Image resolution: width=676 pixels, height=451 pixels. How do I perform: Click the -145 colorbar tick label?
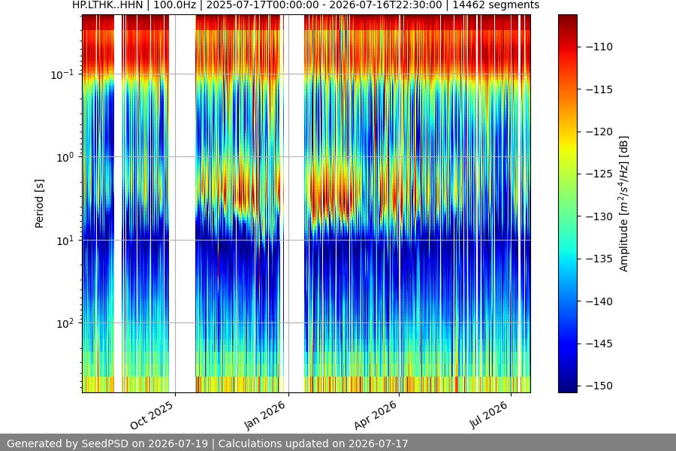[599, 344]
